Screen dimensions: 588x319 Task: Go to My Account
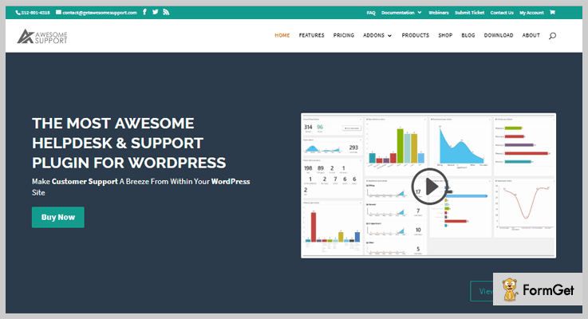click(x=531, y=13)
